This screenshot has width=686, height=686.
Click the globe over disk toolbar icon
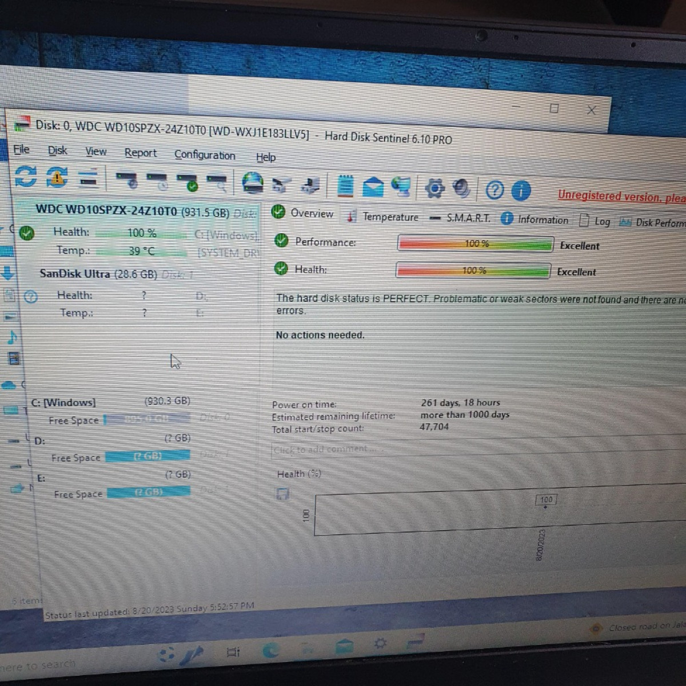point(252,184)
